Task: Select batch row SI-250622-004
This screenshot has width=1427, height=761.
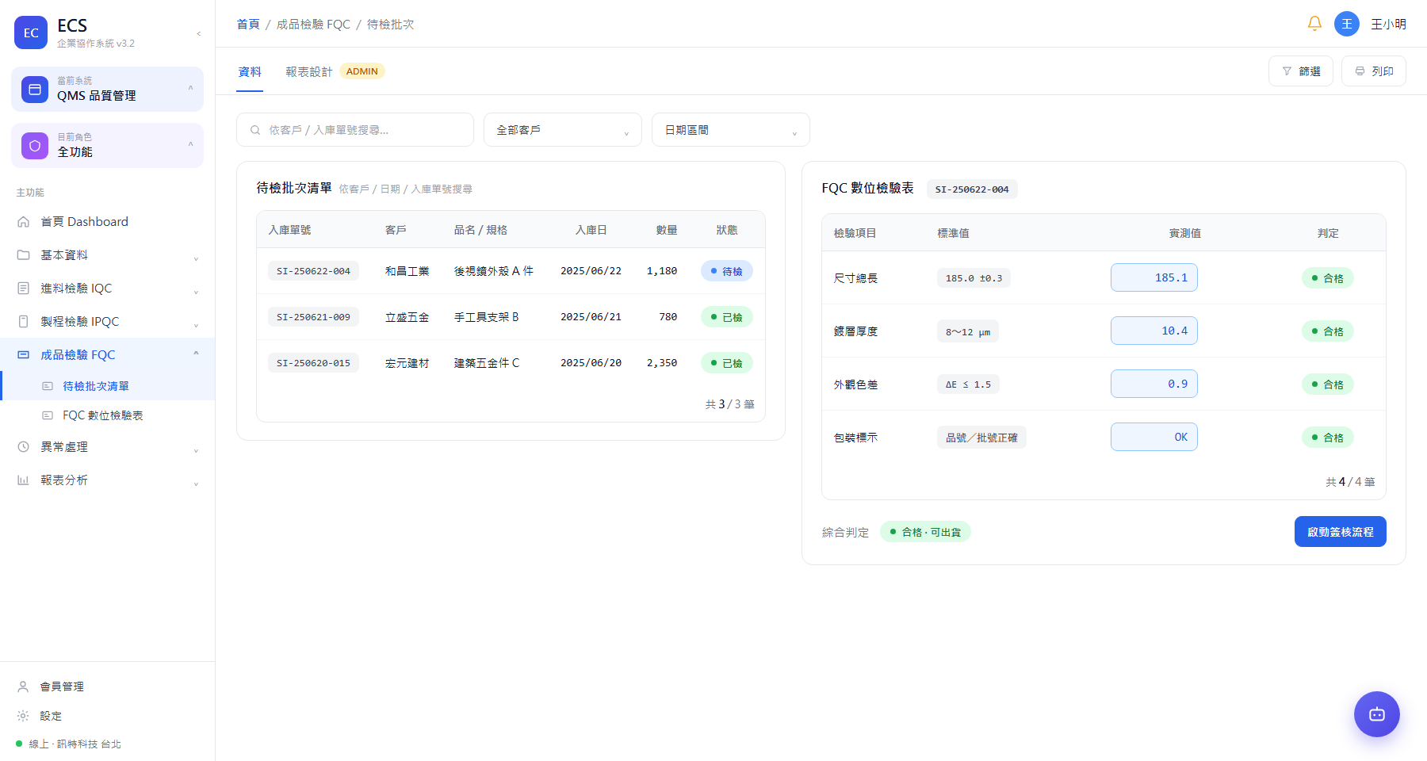Action: pos(511,271)
